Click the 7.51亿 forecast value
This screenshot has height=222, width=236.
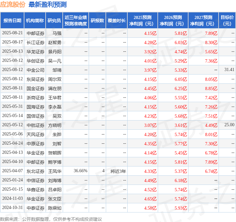click(211, 116)
